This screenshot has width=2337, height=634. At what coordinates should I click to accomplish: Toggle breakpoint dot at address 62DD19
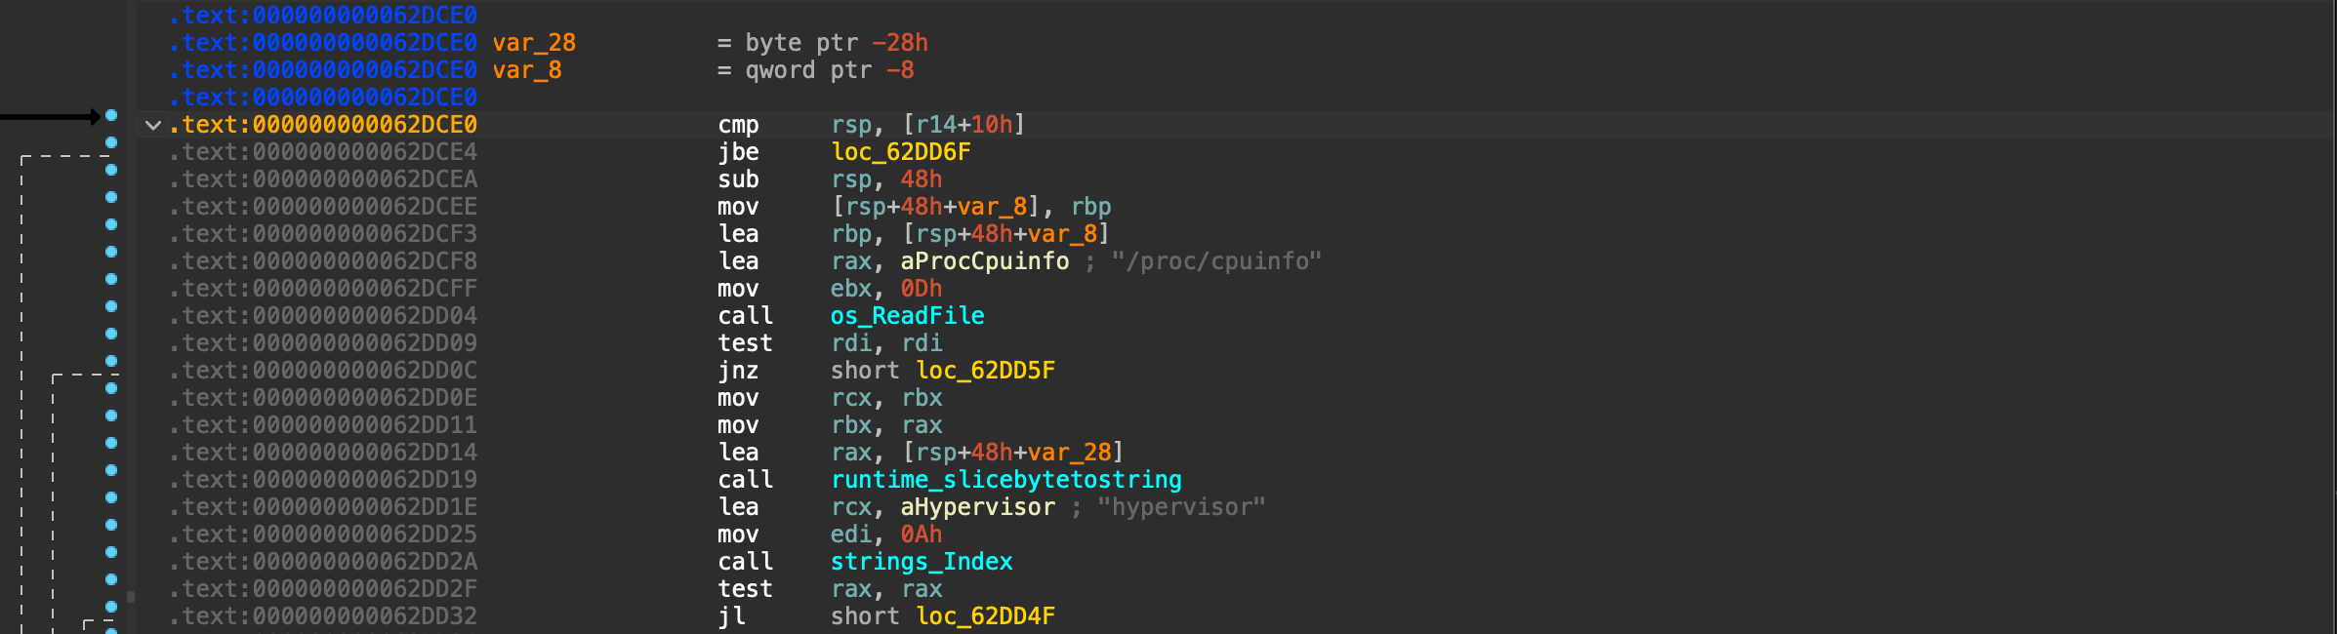tap(111, 470)
